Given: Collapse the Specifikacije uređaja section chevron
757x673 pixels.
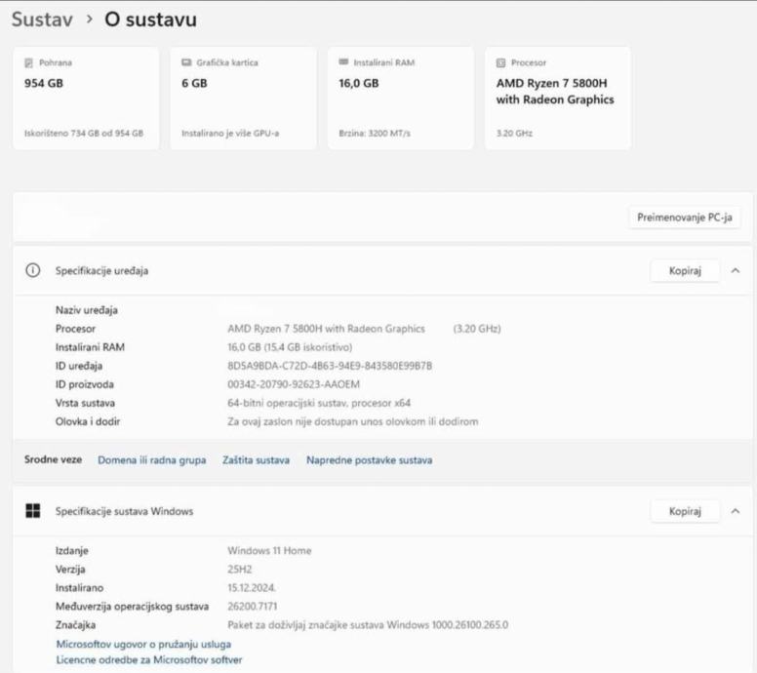Looking at the screenshot, I should point(735,269).
